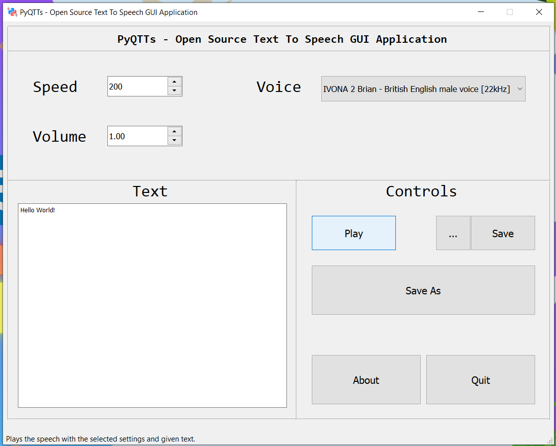Click the Text heading above the editor
The image size is (556, 446).
(x=150, y=191)
